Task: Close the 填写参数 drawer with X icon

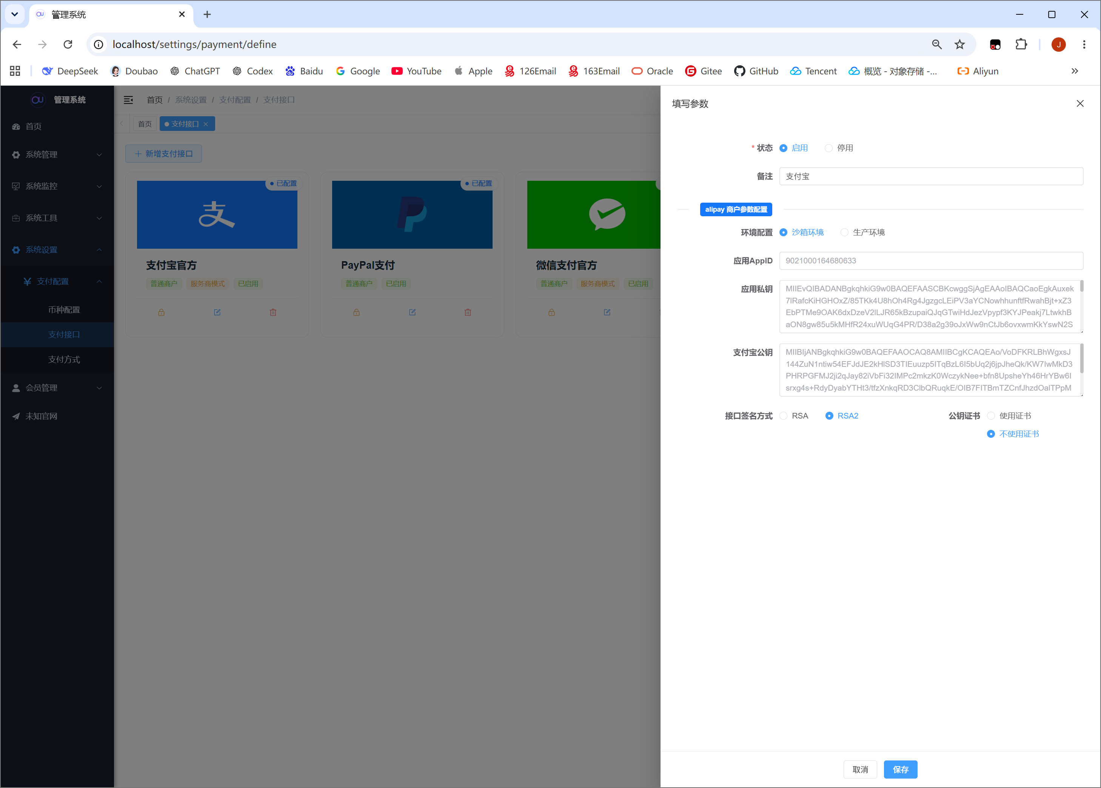Action: pyautogui.click(x=1079, y=103)
